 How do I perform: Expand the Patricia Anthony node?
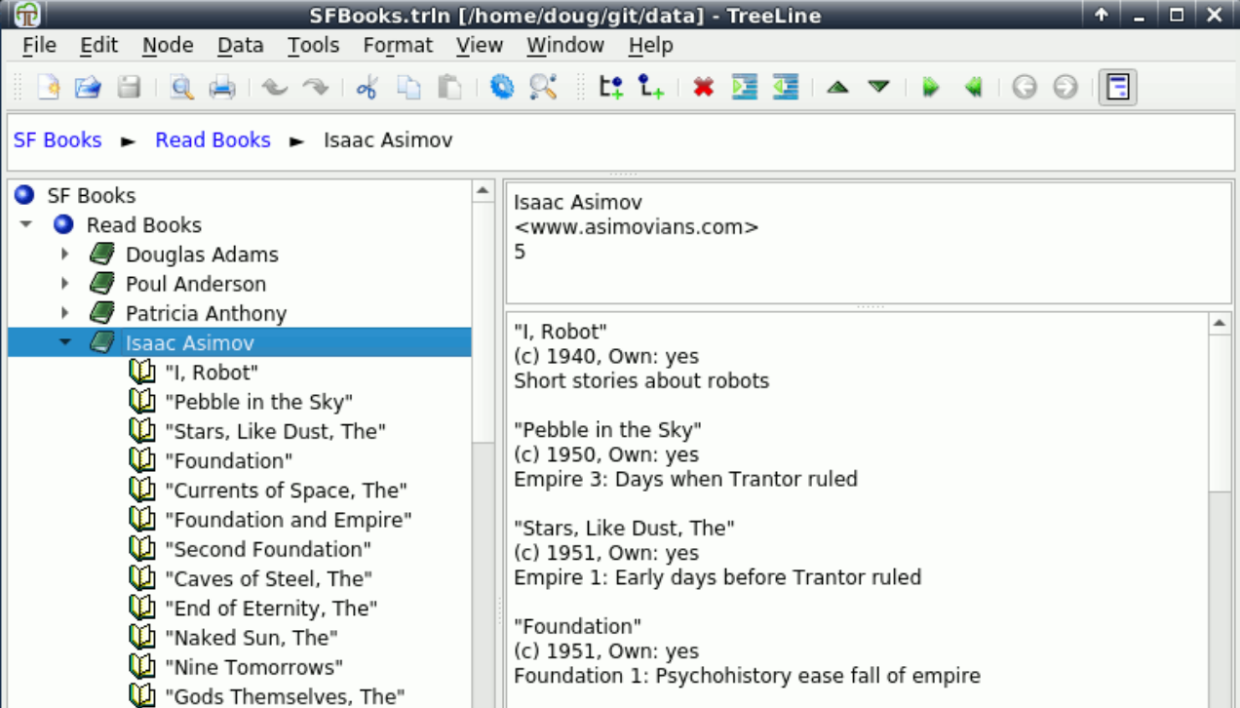[65, 314]
